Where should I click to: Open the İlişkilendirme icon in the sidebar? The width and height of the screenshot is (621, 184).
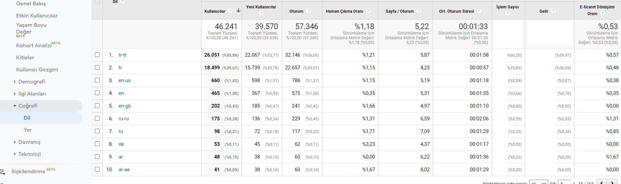[3, 172]
